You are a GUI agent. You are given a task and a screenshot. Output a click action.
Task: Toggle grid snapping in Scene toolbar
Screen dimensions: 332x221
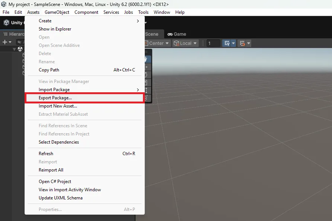point(242,43)
